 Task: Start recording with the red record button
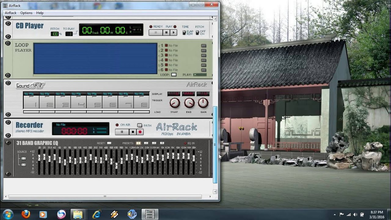click(x=140, y=132)
